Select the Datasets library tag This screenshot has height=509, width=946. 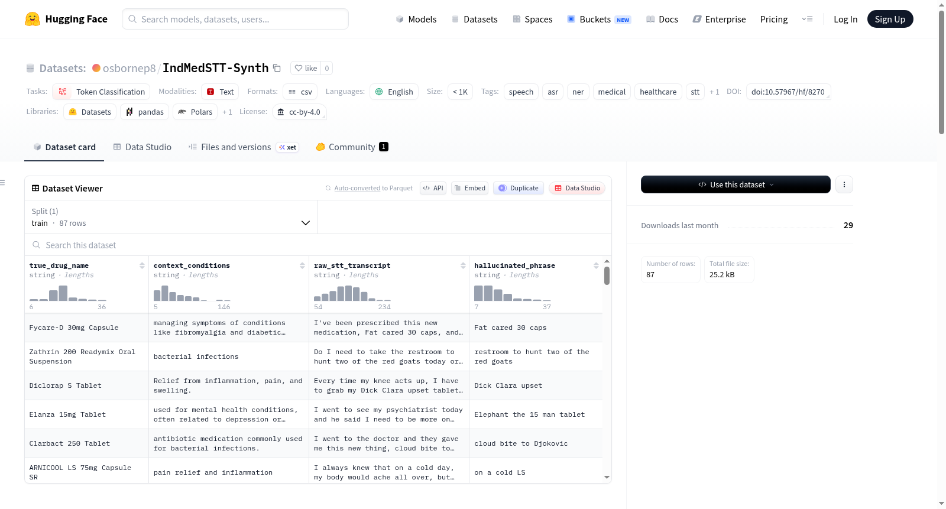tap(90, 112)
